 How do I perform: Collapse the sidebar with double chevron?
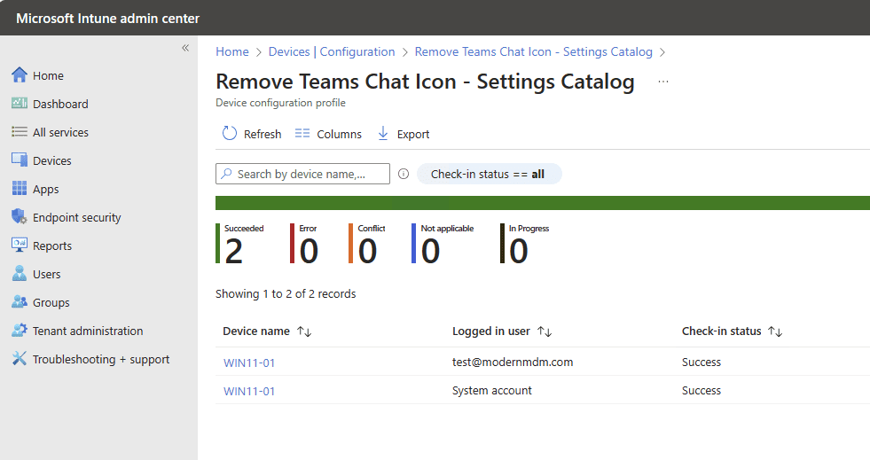coord(185,48)
